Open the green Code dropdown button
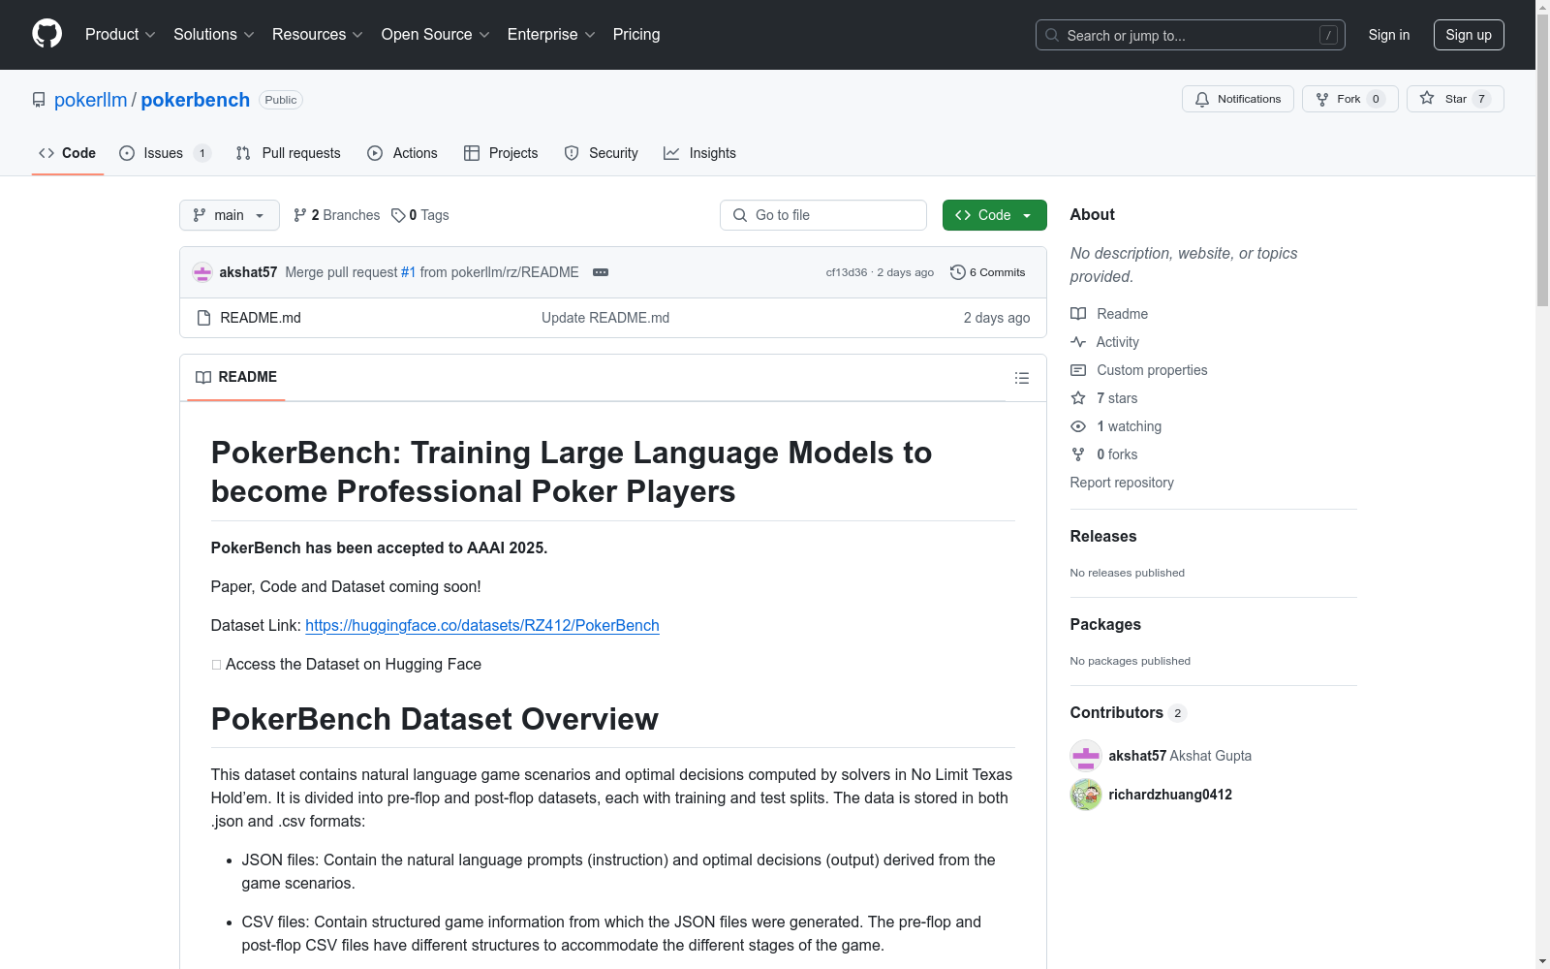Screen dimensions: 1550x969 [x=994, y=215]
